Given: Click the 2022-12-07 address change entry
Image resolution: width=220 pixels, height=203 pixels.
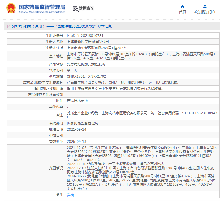Looking at the screenshot, I should pos(140,170).
